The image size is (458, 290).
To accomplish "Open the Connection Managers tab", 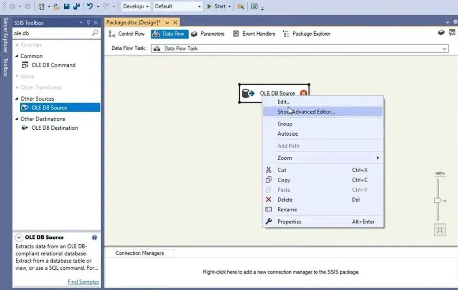I will (x=140, y=253).
